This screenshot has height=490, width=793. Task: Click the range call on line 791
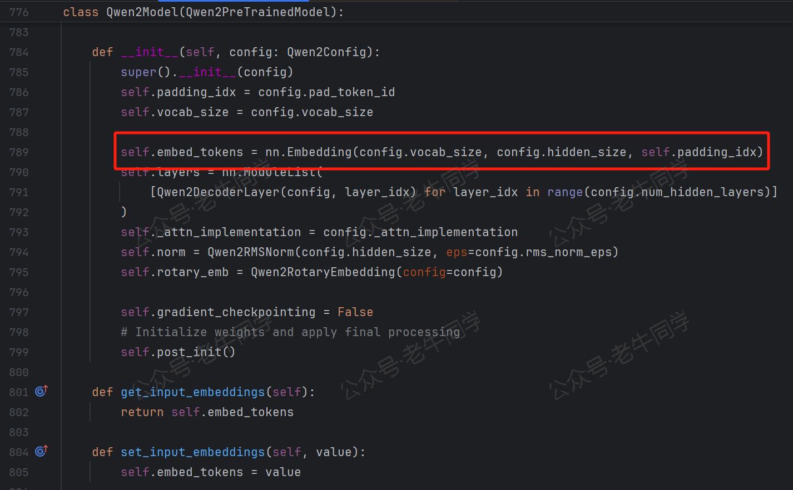coord(564,192)
